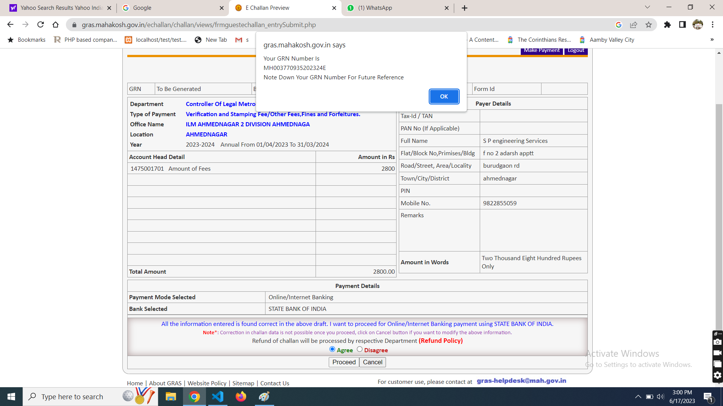Click the Proceed button
The width and height of the screenshot is (723, 406).
click(x=344, y=362)
